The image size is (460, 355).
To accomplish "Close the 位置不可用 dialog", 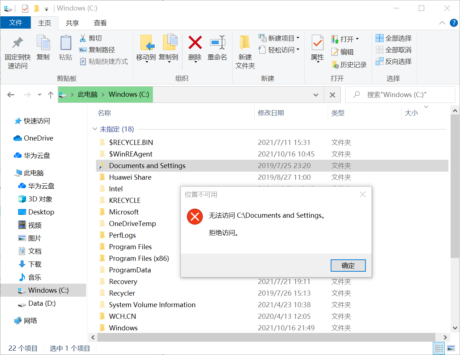I will click(x=363, y=195).
